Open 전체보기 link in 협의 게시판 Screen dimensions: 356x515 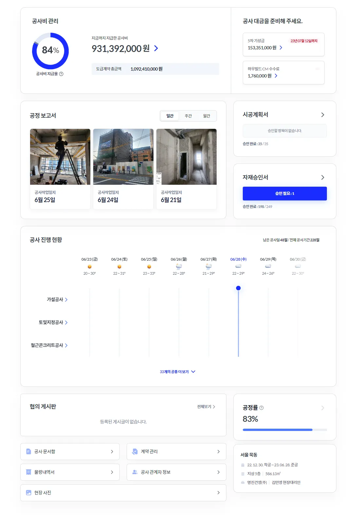tap(206, 407)
